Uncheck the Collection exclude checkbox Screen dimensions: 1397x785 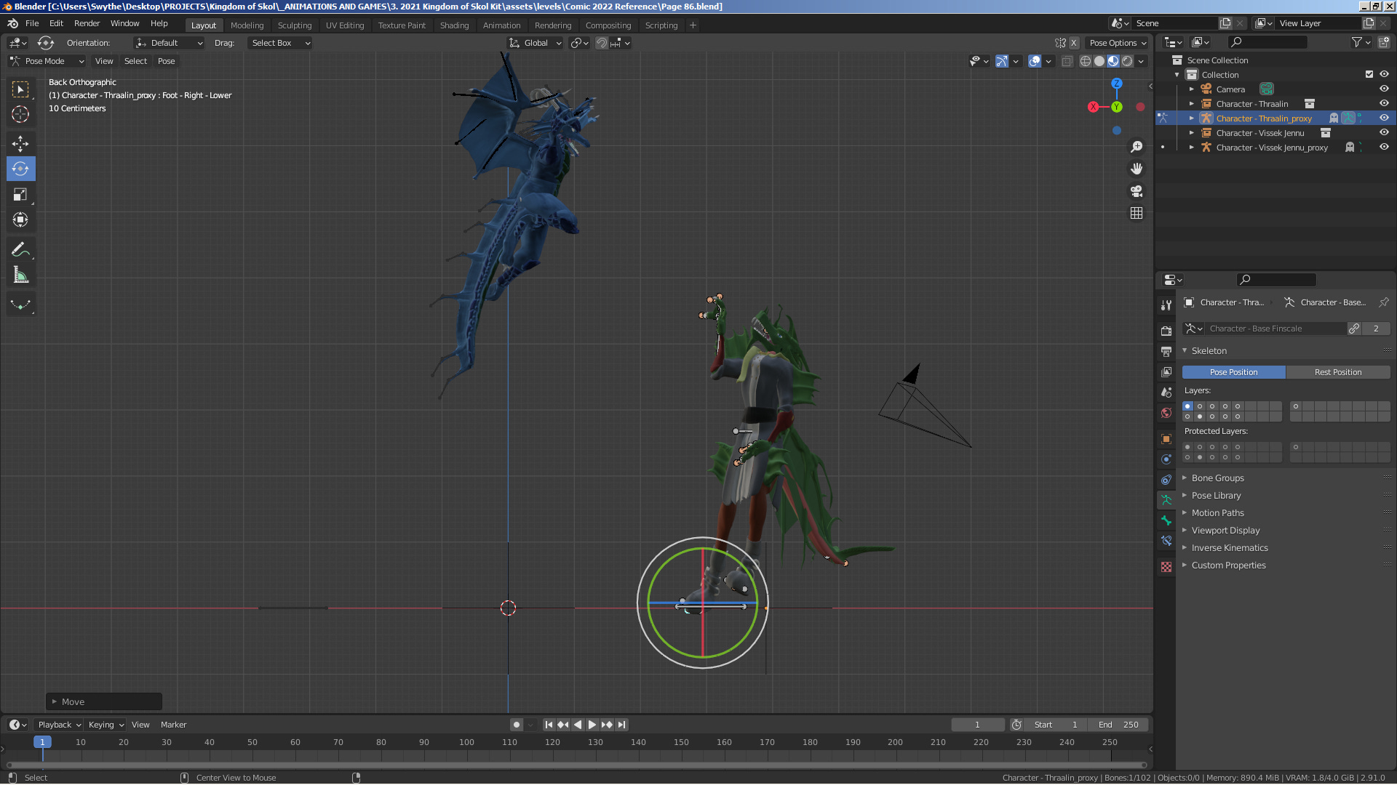(1369, 74)
